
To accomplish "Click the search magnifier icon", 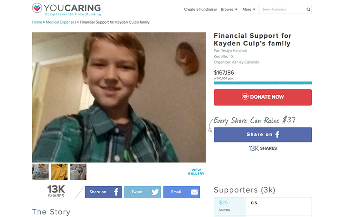I will (308, 9).
